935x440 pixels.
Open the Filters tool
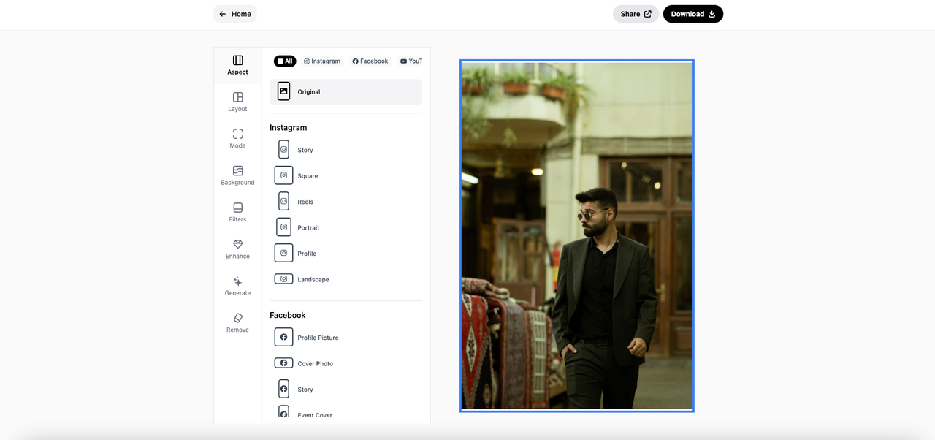click(237, 213)
